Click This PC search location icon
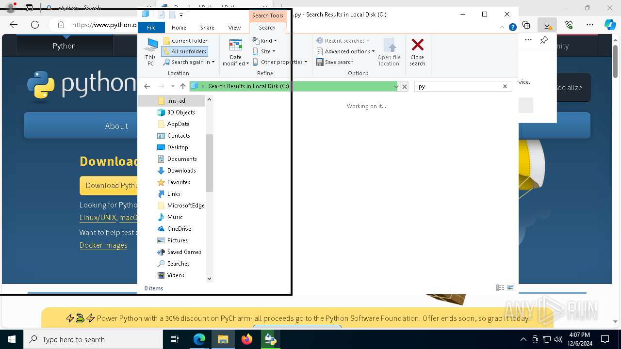Image resolution: width=621 pixels, height=349 pixels. point(150,52)
